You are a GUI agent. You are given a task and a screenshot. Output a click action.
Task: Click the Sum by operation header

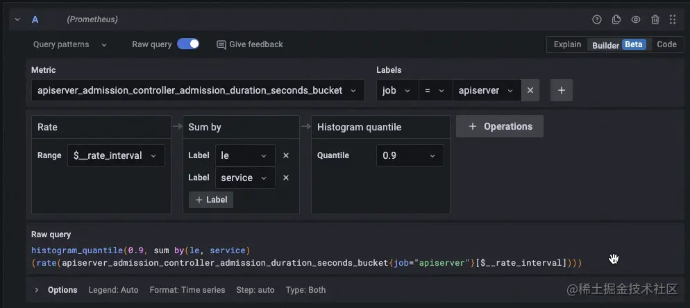pyautogui.click(x=241, y=127)
